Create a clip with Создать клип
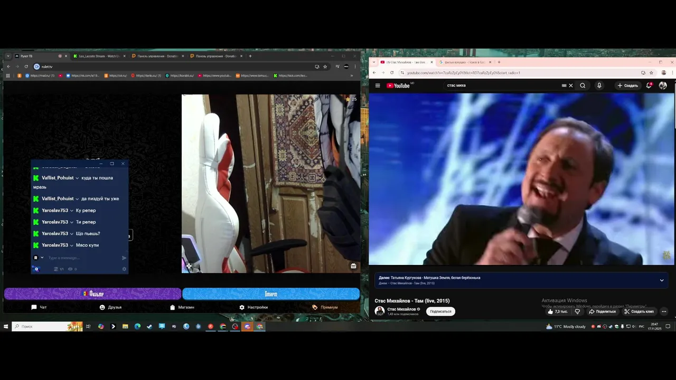The height and width of the screenshot is (380, 676). pyautogui.click(x=639, y=311)
